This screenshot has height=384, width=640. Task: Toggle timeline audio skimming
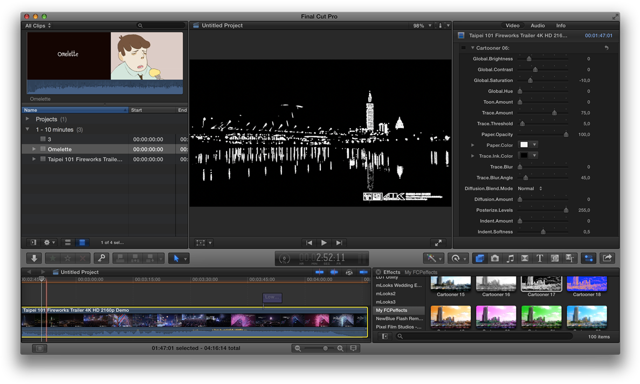[x=334, y=272]
